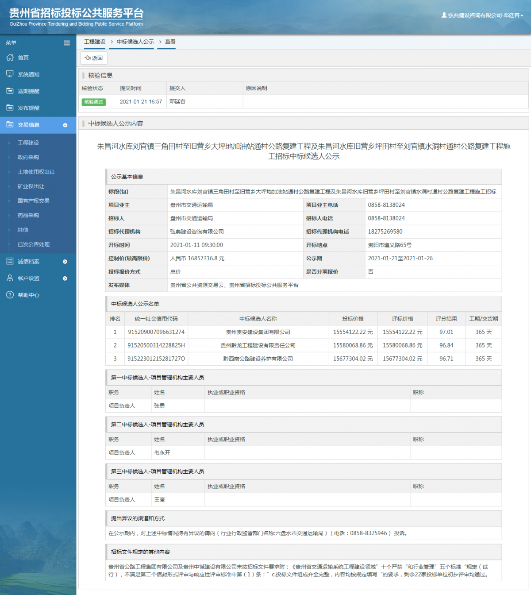Image resolution: width=531 pixels, height=595 pixels.
Task: Click the score 97.01
Action: click(446, 332)
